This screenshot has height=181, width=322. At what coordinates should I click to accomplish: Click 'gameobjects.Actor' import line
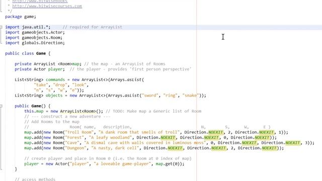(42, 32)
